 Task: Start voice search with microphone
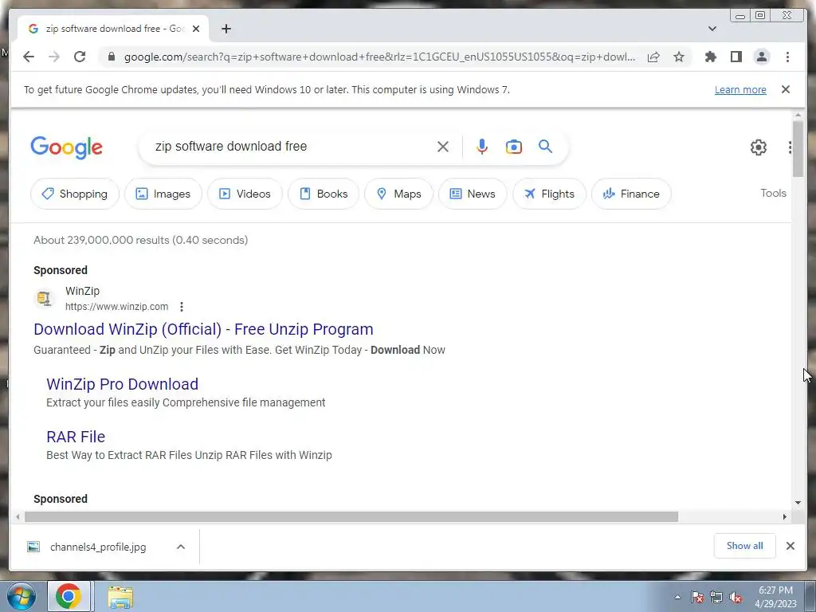482,147
